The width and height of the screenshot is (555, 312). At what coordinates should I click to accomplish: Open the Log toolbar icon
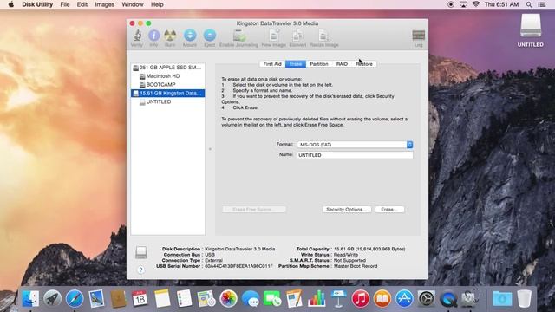tap(418, 38)
